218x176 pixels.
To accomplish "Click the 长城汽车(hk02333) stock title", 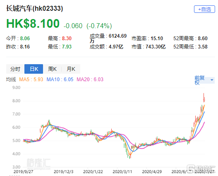I will pos(34,9).
